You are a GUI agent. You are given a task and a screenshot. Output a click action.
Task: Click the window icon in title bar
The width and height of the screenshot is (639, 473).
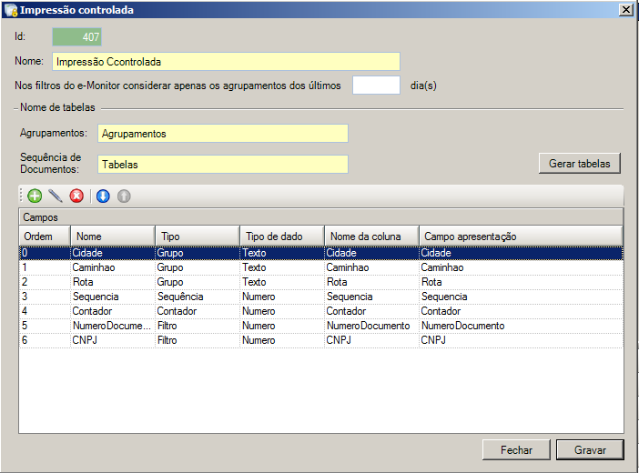[10, 10]
